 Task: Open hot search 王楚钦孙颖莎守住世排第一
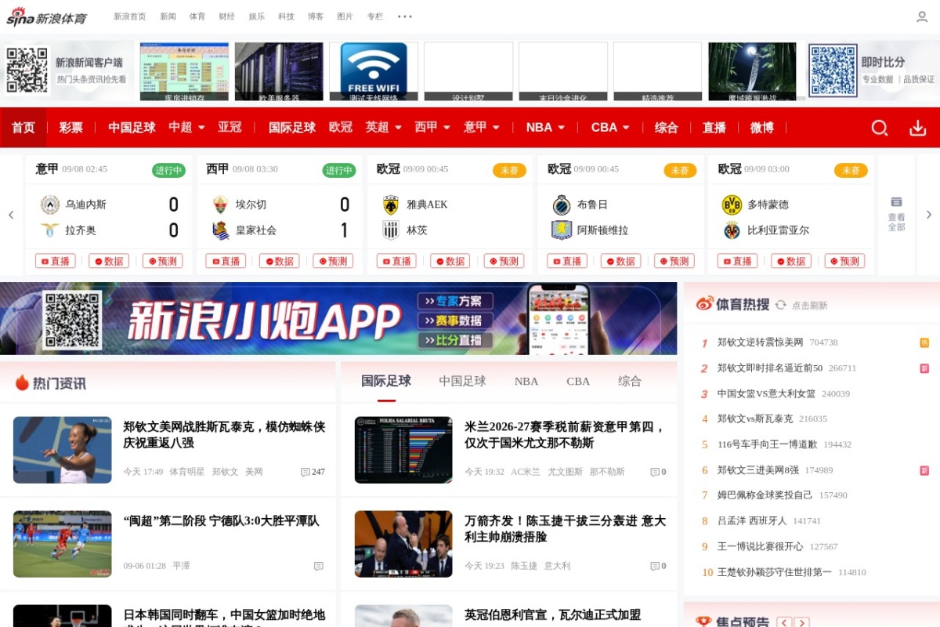pos(775,572)
